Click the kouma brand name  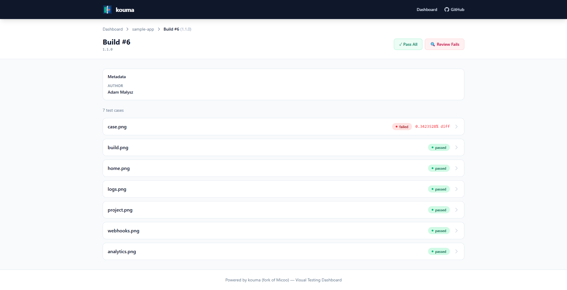[125, 10]
